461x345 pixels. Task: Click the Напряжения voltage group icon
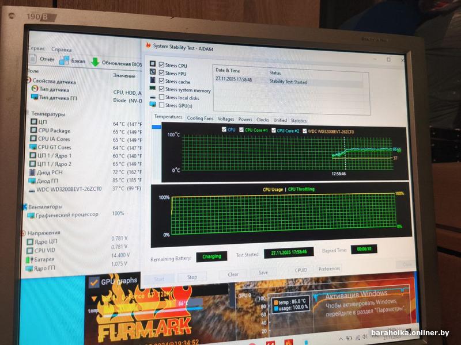24,233
